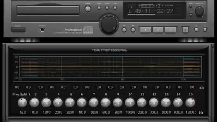This screenshot has height=122, width=217.
Task: Click the 80.0 Hz frequency value
Action: [35, 112]
